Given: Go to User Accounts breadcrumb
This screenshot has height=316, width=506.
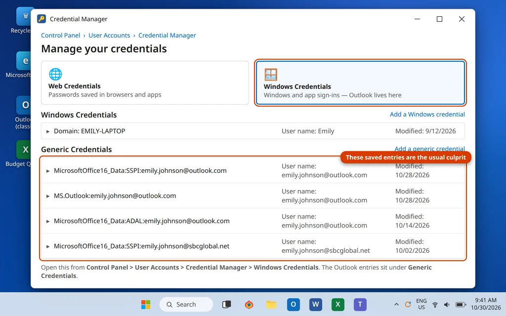Looking at the screenshot, I should pyautogui.click(x=109, y=36).
